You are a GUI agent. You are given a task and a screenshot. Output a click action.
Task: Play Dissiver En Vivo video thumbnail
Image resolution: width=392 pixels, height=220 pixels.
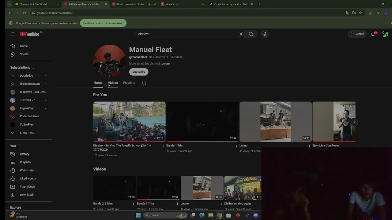(129, 122)
